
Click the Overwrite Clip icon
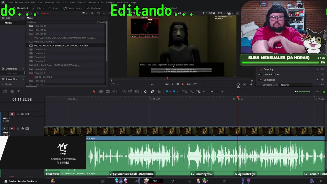[x=130, y=91]
